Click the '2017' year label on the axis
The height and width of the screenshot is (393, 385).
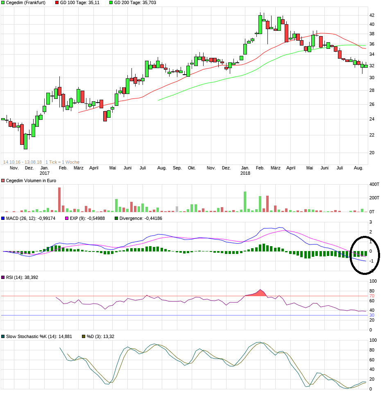tap(45, 174)
